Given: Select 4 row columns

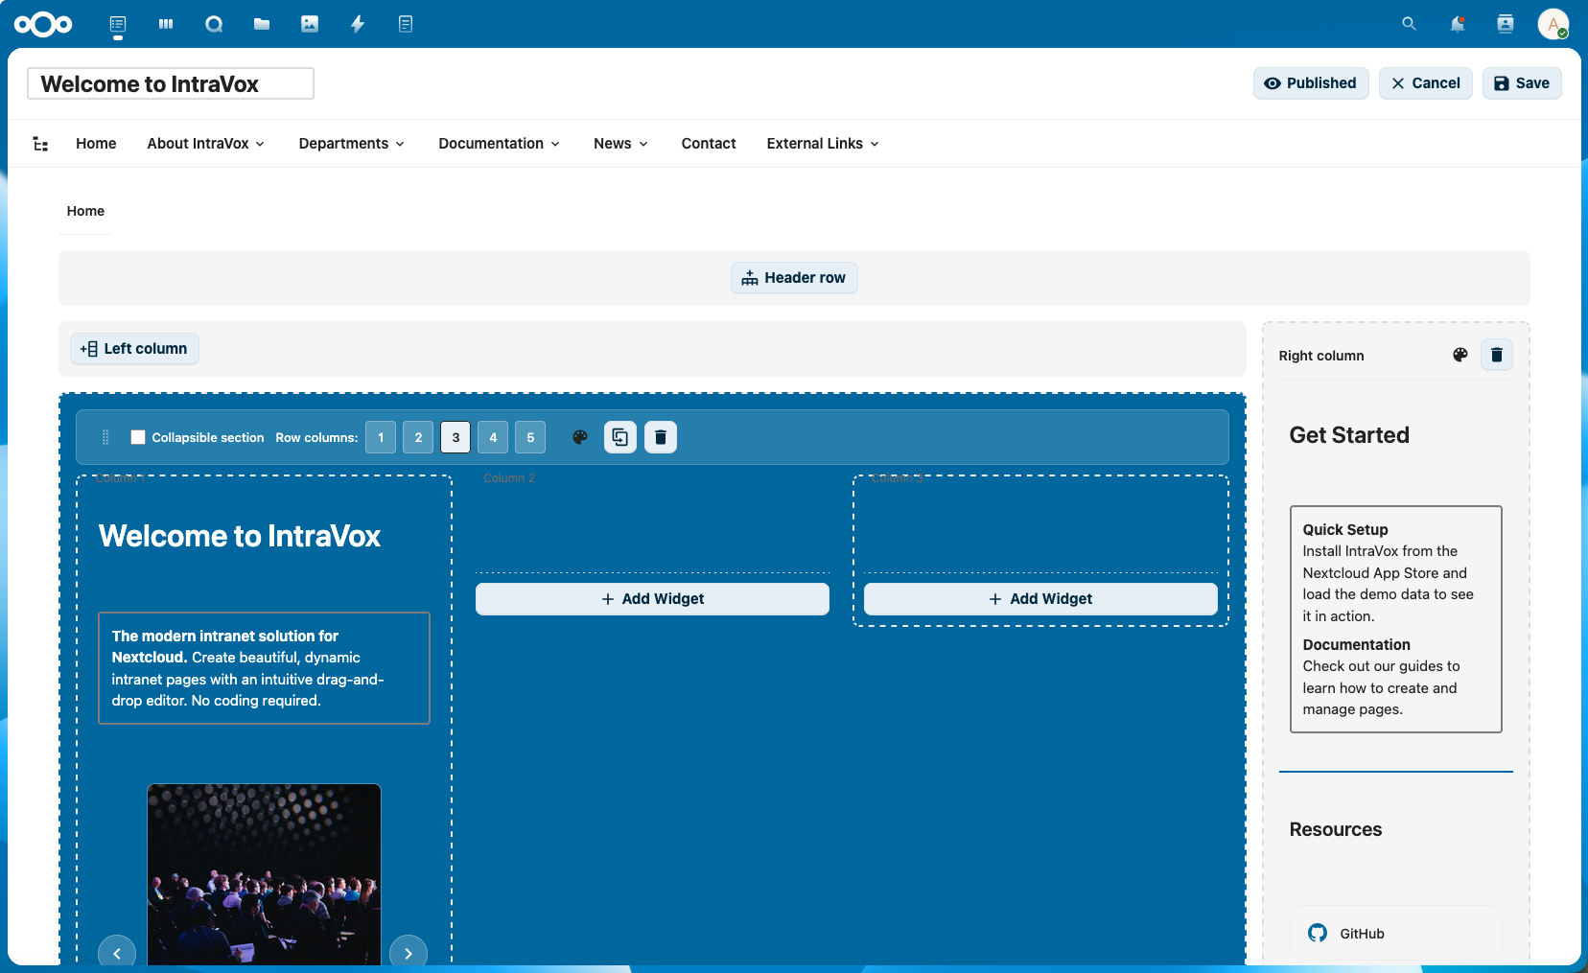Looking at the screenshot, I should 493,437.
